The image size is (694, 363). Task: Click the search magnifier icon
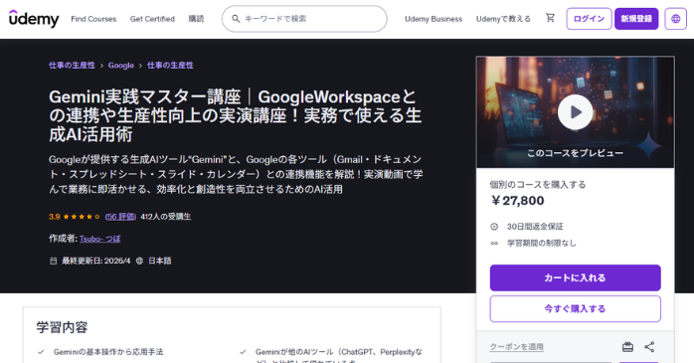(236, 19)
